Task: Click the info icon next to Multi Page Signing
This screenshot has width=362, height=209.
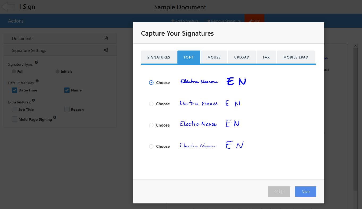Action: point(55,117)
